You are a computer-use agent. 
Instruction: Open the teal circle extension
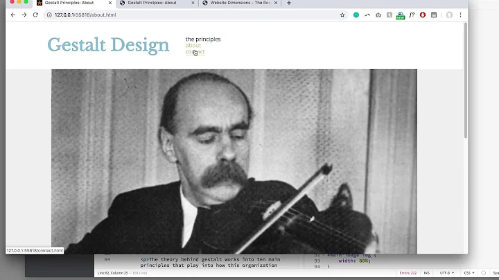click(356, 15)
